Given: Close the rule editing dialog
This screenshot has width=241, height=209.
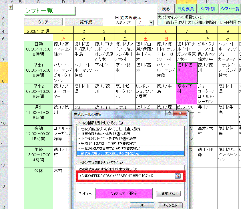Looking at the screenshot, I should pyautogui.click(x=180, y=114).
